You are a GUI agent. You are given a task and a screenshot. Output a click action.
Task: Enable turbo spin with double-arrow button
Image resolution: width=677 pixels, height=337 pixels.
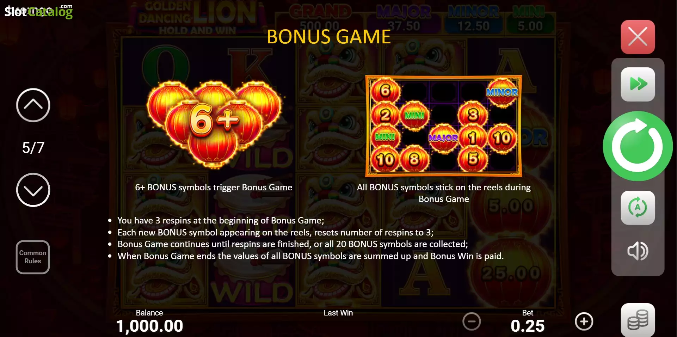coord(638,84)
